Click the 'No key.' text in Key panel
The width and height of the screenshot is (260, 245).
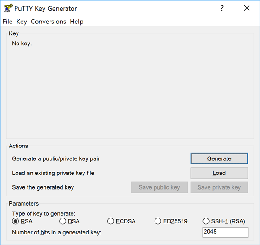pyautogui.click(x=22, y=44)
